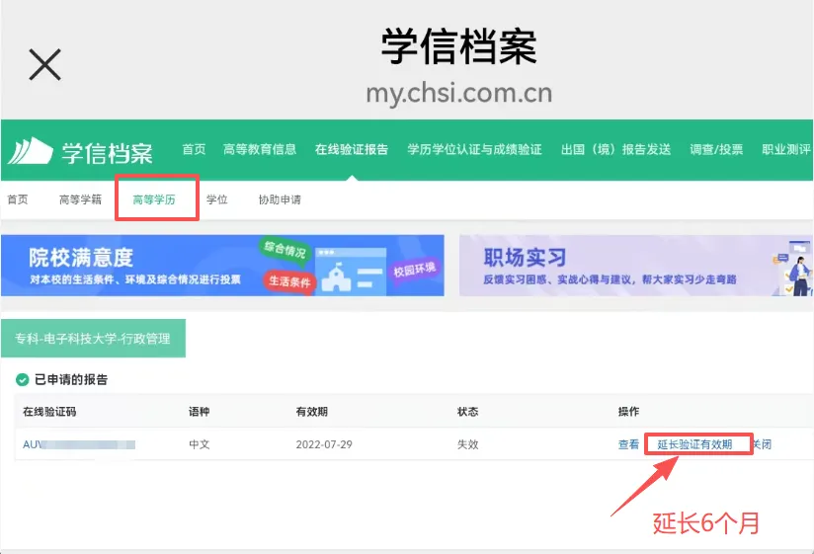Click the 在线验证码 column header
814x554 pixels.
click(49, 412)
